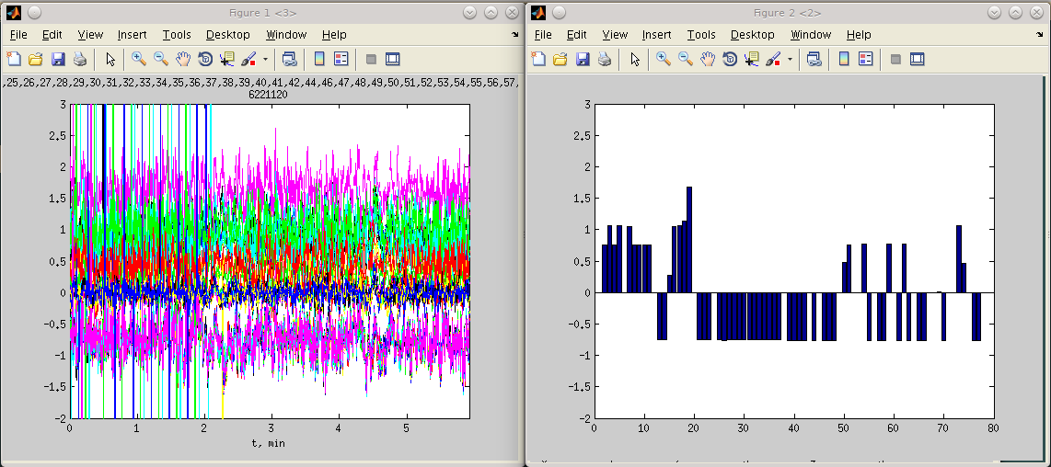Open the window menu icon in Figure 2 title bar
This screenshot has height=467, width=1051.
point(538,12)
